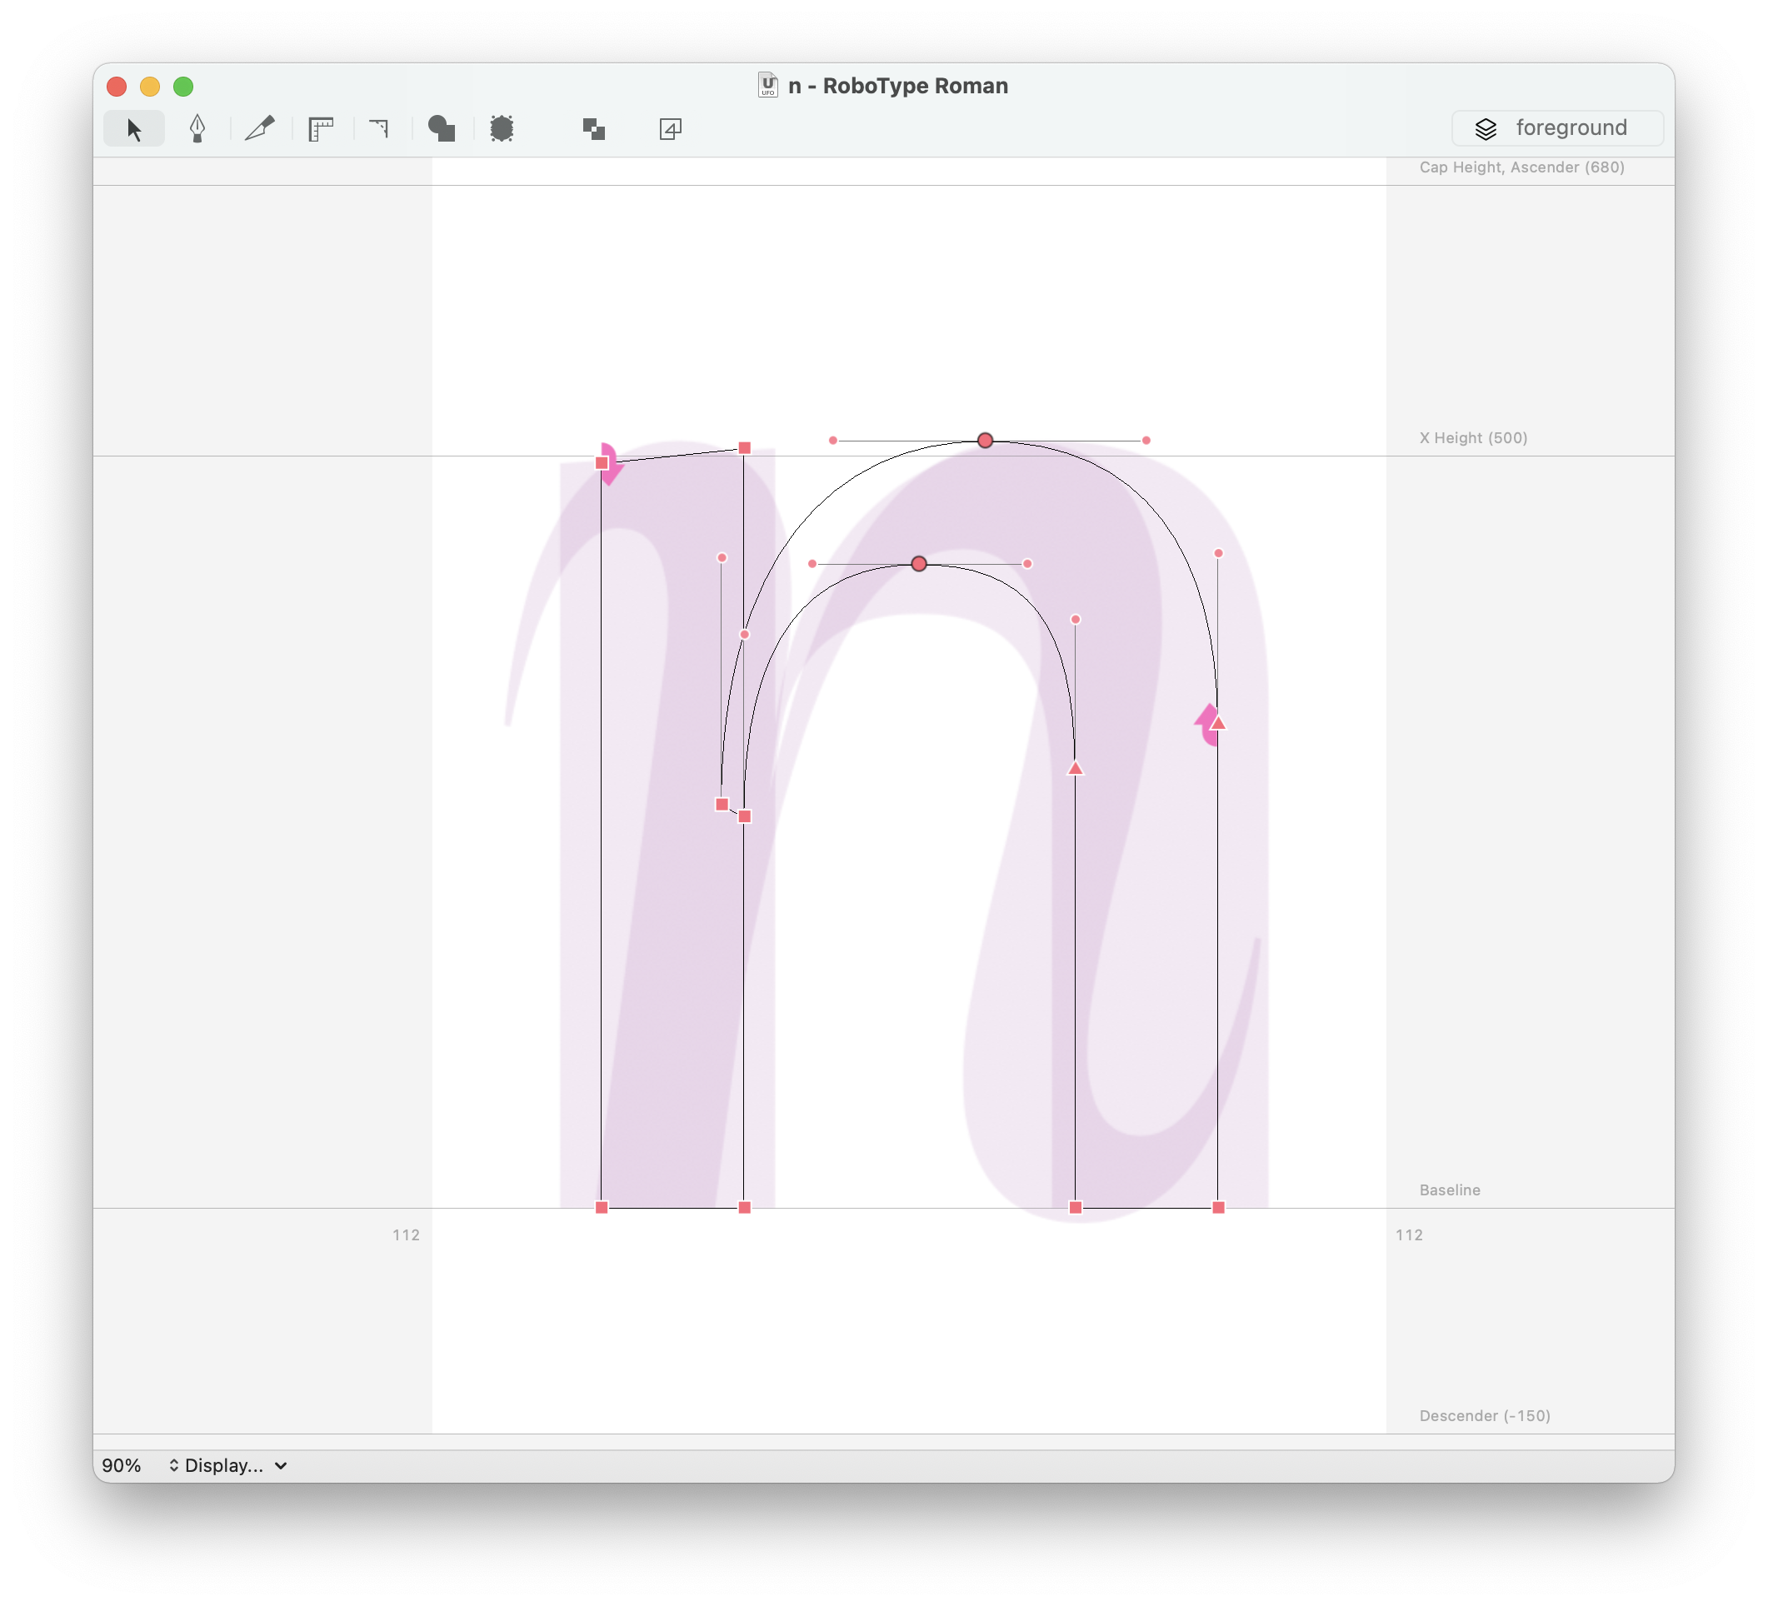
Task: Click the layer copy icon
Action: click(x=670, y=129)
